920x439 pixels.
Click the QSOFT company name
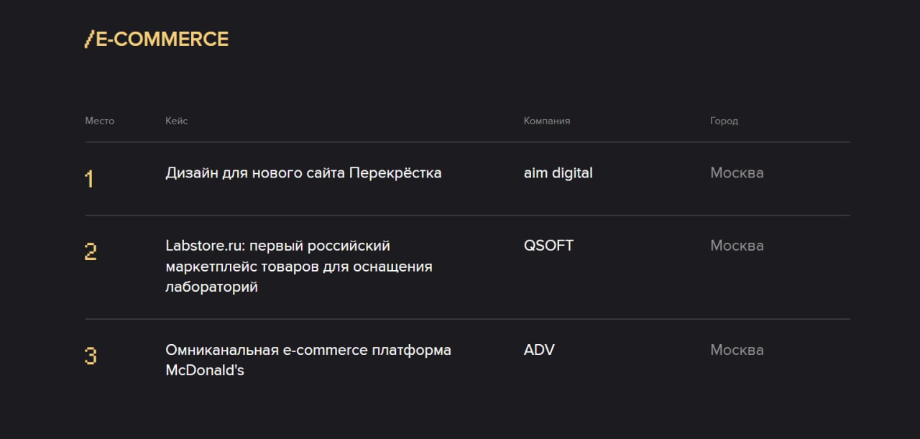pyautogui.click(x=548, y=246)
